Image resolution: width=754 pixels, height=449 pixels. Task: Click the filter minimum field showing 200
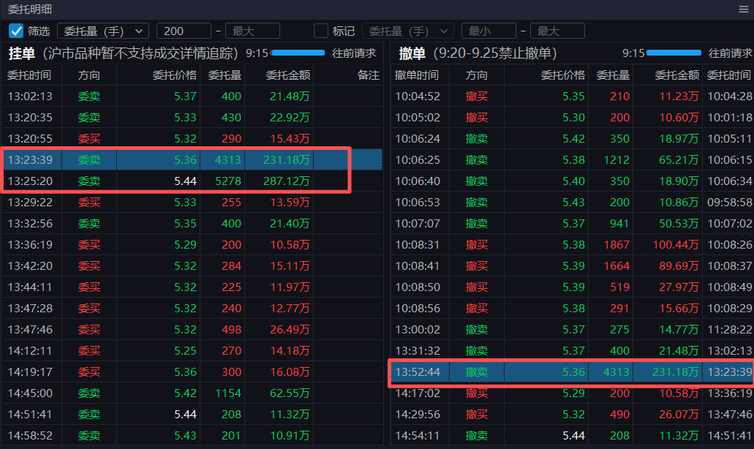(184, 31)
